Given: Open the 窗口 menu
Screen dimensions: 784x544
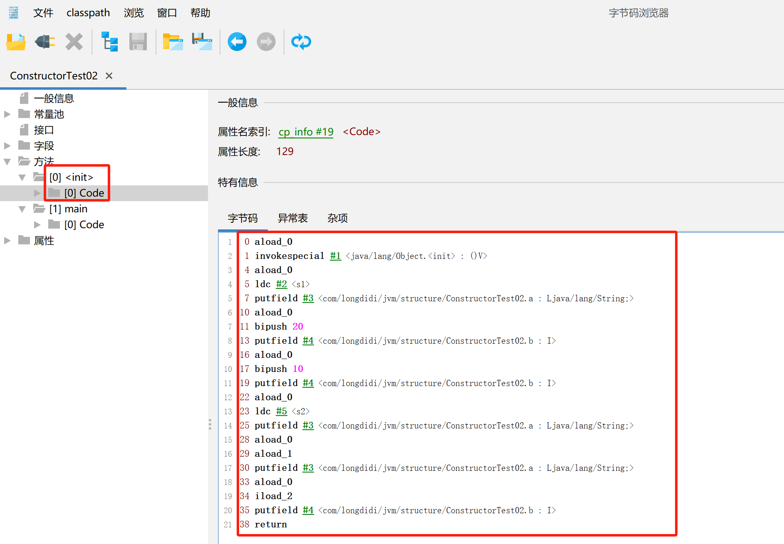Looking at the screenshot, I should (167, 13).
